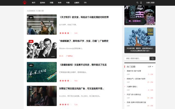Viewport: 175px width, 109px height.
Task: Open job listing 百度 品牌市场部创意文案
Action: coord(136,102)
